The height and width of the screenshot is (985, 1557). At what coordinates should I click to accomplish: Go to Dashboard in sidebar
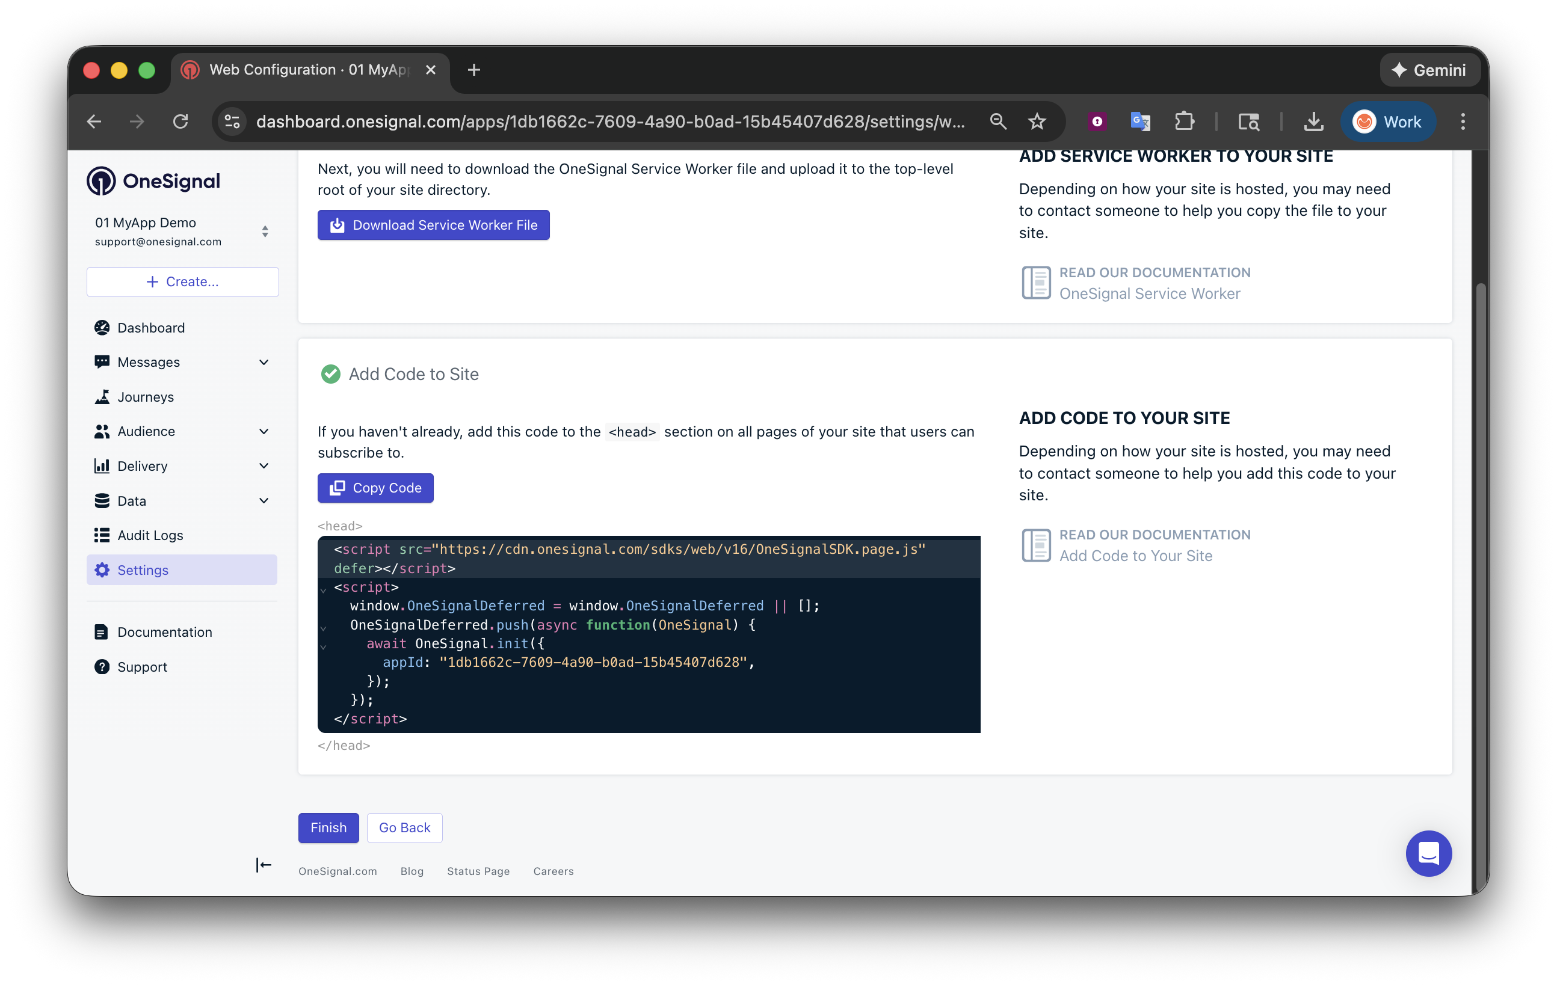(150, 328)
